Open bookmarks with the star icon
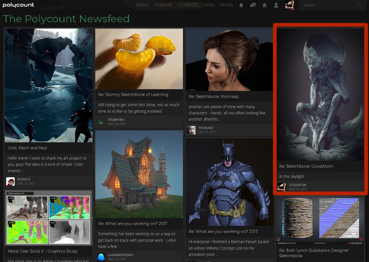The width and height of the screenshot is (369, 262). tap(264, 5)
